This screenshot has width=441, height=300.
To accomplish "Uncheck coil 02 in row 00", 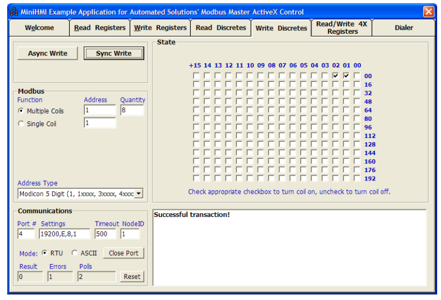I will [x=336, y=75].
